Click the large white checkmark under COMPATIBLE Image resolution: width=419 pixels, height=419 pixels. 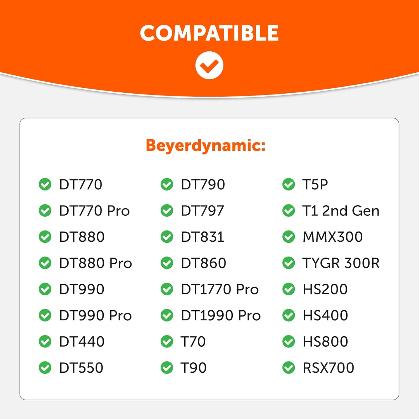[209, 65]
